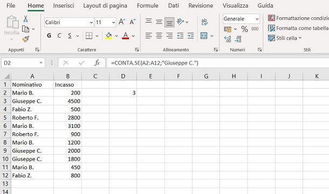Toggle italic C formatting
329x194 pixels.
pos(59,36)
